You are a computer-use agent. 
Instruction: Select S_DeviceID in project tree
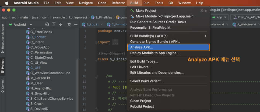click(39, 109)
